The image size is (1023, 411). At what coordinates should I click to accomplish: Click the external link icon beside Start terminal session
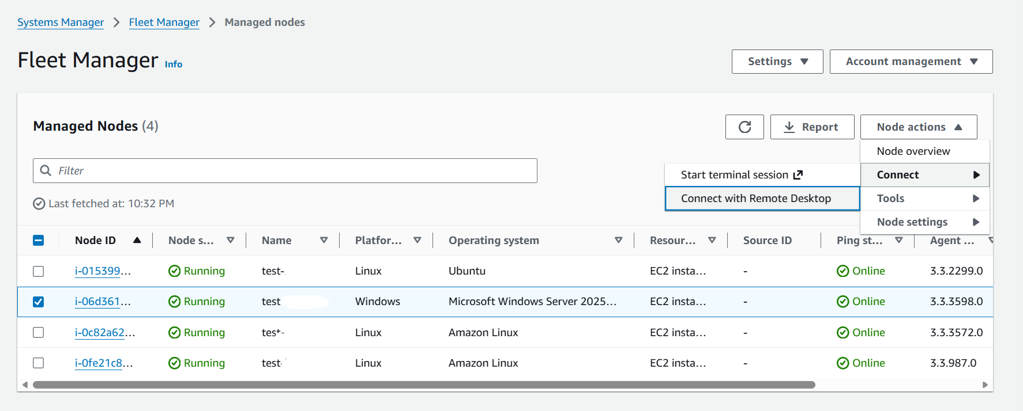798,174
